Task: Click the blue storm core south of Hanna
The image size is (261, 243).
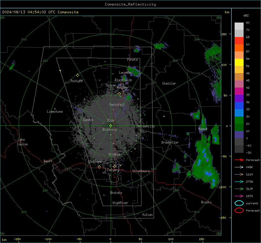Action: tap(205, 155)
